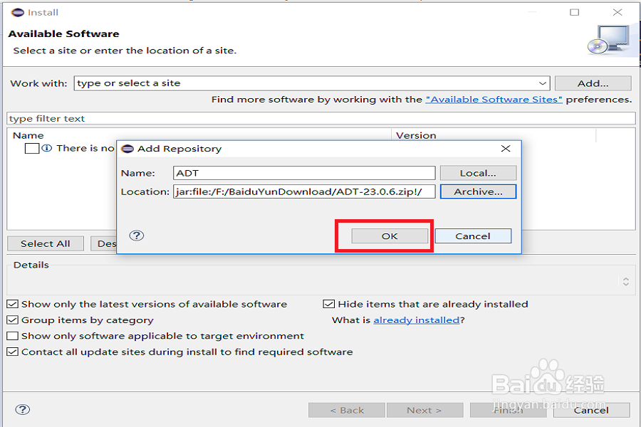
Task: Toggle Show only the latest versions checkbox
Action: 13,304
